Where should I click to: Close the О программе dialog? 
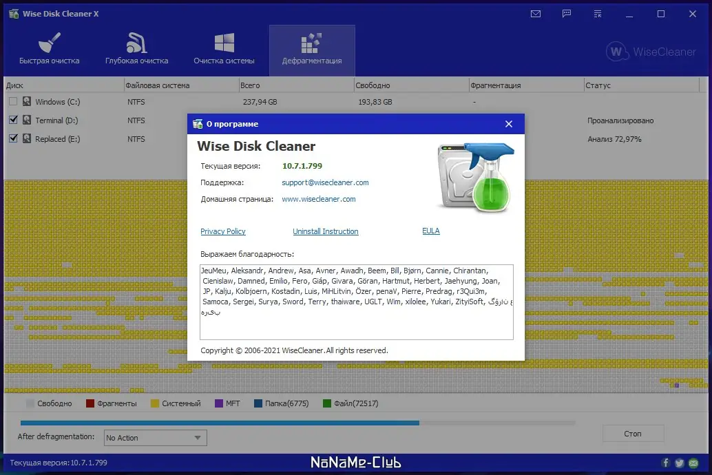coord(509,124)
